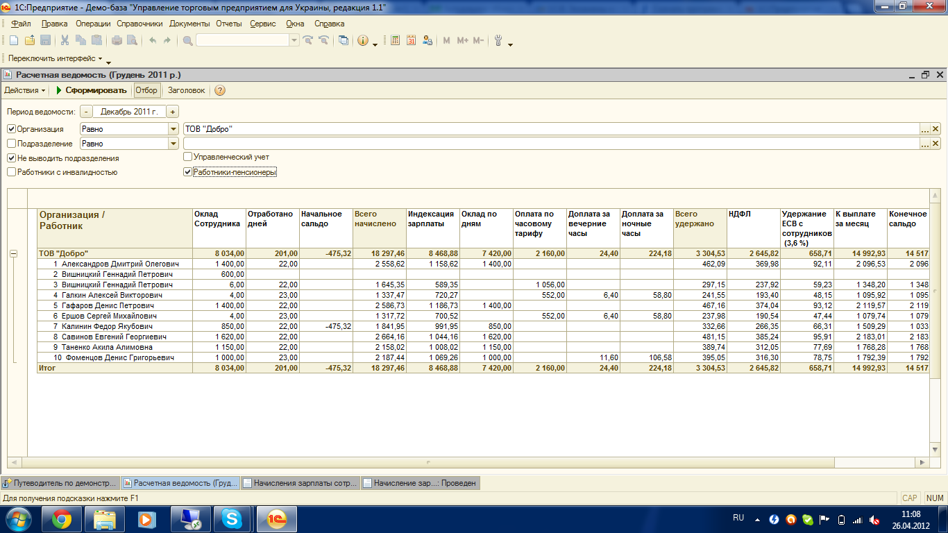Open the dropdown arrow next to the help icon
This screenshot has width=948, height=533.
[375, 44]
